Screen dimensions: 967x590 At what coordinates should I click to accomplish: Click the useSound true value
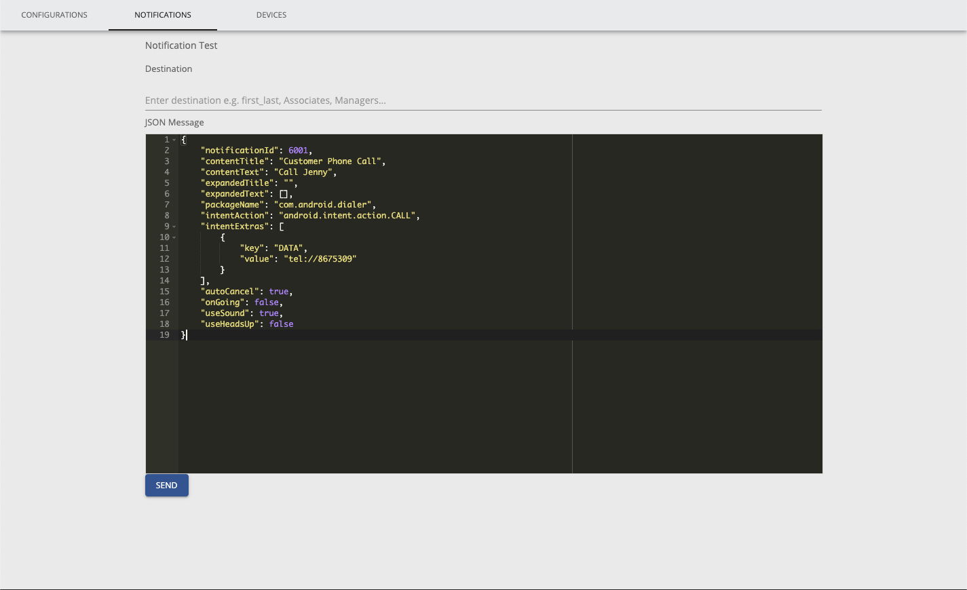click(269, 313)
